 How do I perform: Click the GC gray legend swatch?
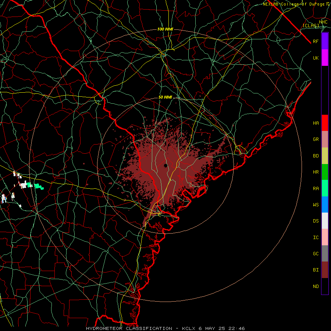click(x=325, y=253)
